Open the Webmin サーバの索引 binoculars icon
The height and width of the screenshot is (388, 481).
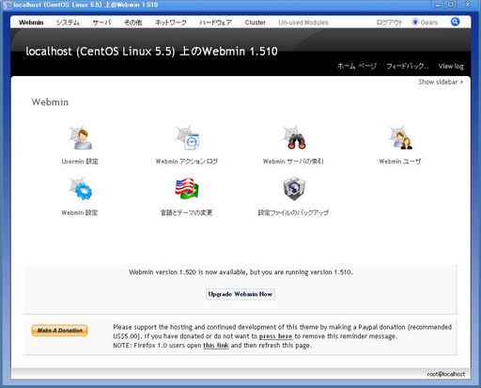click(294, 138)
